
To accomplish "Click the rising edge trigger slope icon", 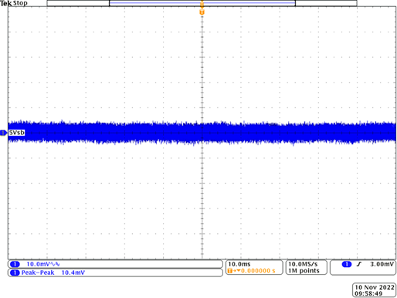I will click(x=359, y=264).
